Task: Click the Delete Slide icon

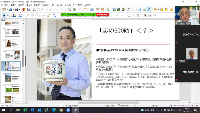Action: click(x=166, y=10)
